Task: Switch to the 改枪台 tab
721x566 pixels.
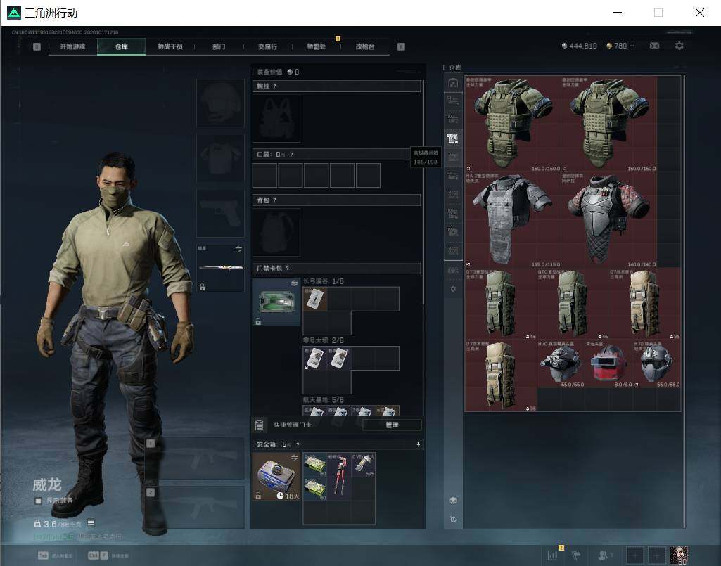Action: 365,46
